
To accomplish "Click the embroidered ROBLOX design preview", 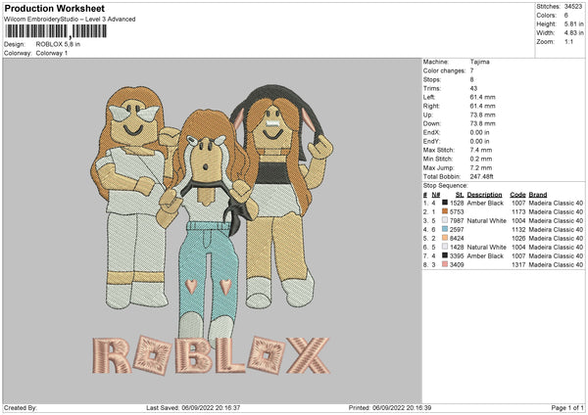I will [x=212, y=230].
